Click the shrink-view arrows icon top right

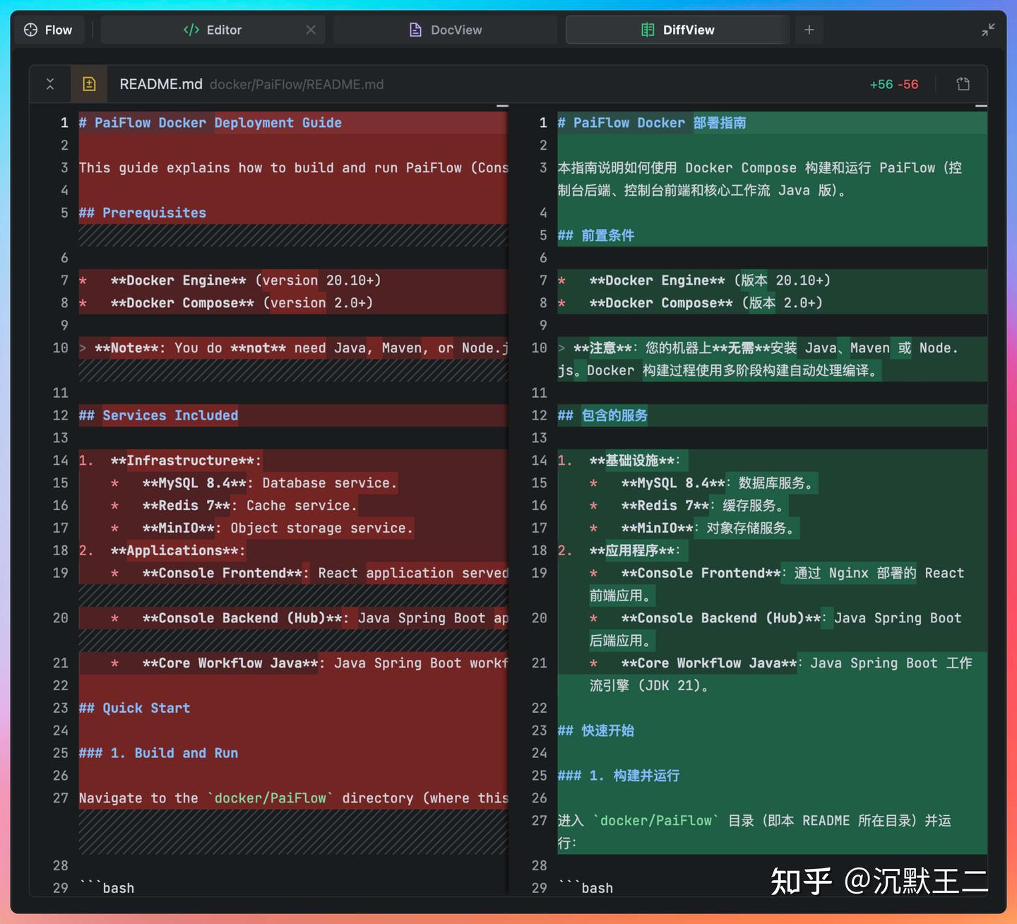[988, 30]
